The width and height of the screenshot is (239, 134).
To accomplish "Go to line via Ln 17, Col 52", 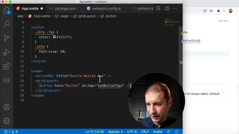I will pos(94,132).
